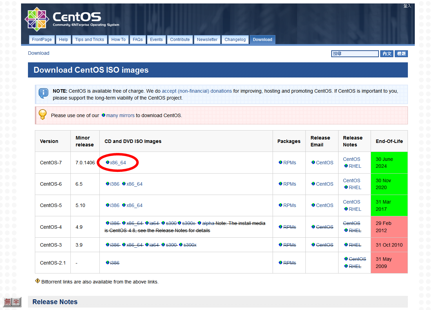Click the Release Notes section heading
This screenshot has height=310, width=431.
[x=55, y=302]
